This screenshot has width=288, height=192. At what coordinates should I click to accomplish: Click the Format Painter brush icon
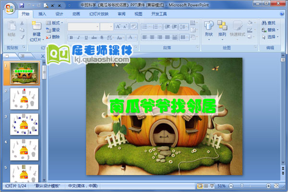22,37
